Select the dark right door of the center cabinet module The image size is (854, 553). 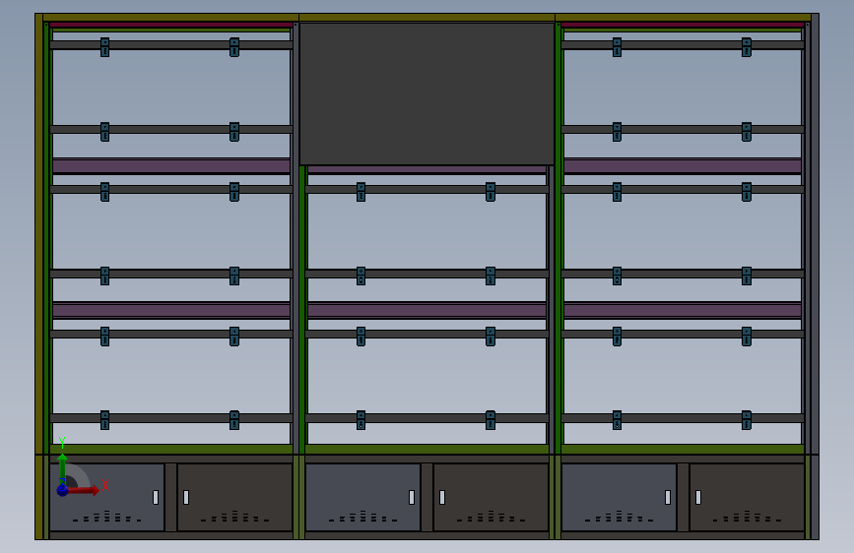(491, 497)
